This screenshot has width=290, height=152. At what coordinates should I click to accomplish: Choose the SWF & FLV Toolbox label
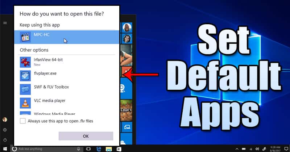pyautogui.click(x=51, y=87)
